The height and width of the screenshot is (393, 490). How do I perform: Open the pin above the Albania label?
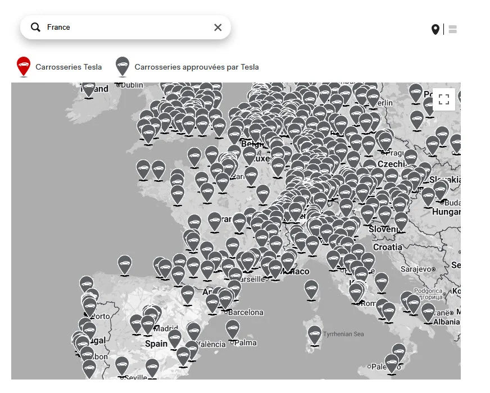point(428,313)
